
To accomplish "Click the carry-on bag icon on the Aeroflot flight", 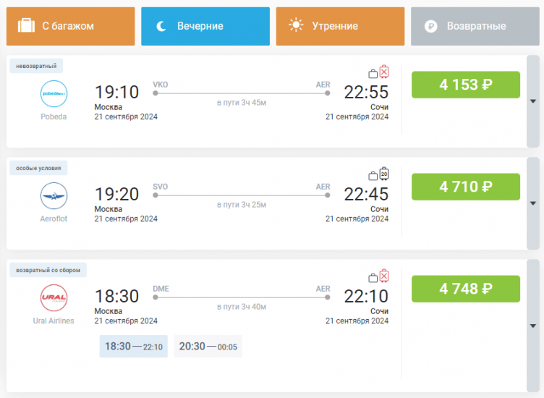I will pyautogui.click(x=373, y=175).
